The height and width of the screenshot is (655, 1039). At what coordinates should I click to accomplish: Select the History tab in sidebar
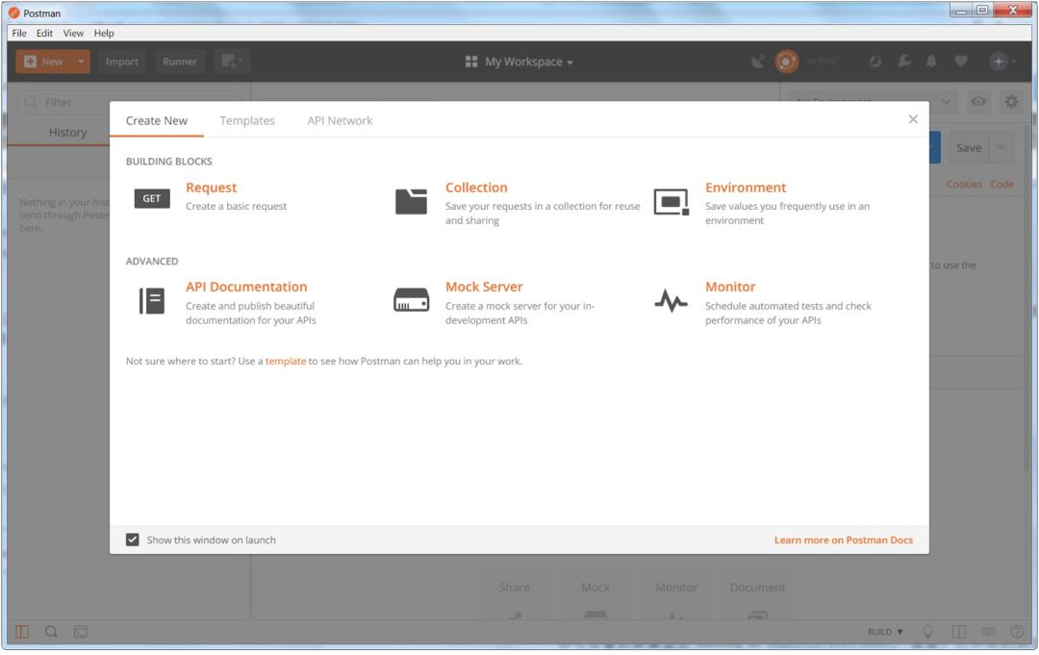pos(67,133)
